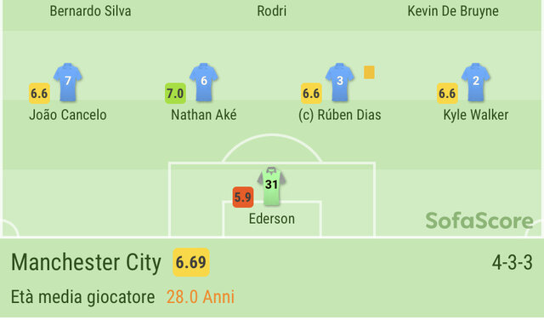Click João Cancelo's number 7 jersey
Screen dimensions: 544x326
pyautogui.click(x=68, y=83)
